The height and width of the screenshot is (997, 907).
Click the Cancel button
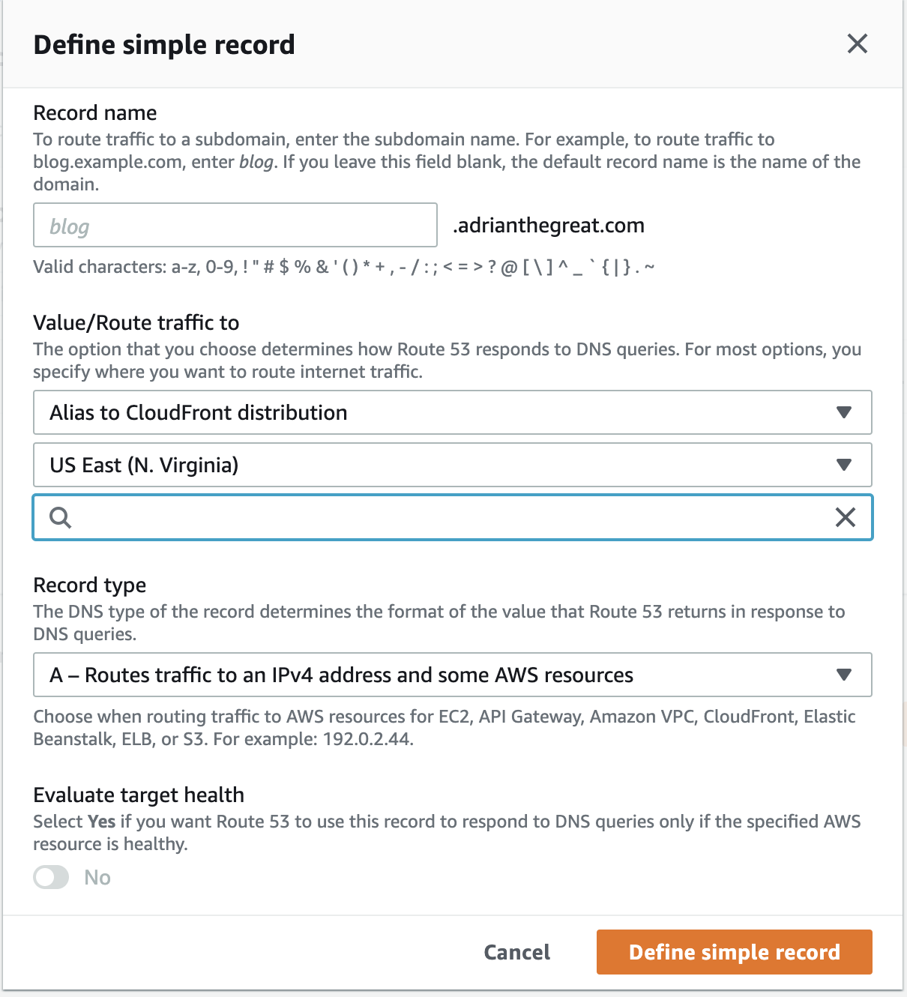[517, 952]
